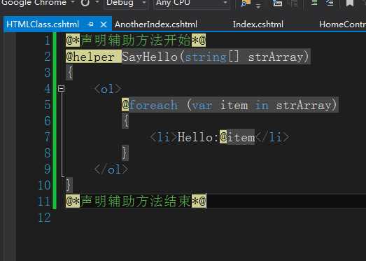Click the browser refresh icon in toolbar

(x=85, y=3)
